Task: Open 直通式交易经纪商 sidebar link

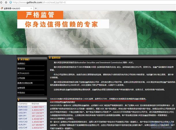Action: pyautogui.click(x=25, y=83)
